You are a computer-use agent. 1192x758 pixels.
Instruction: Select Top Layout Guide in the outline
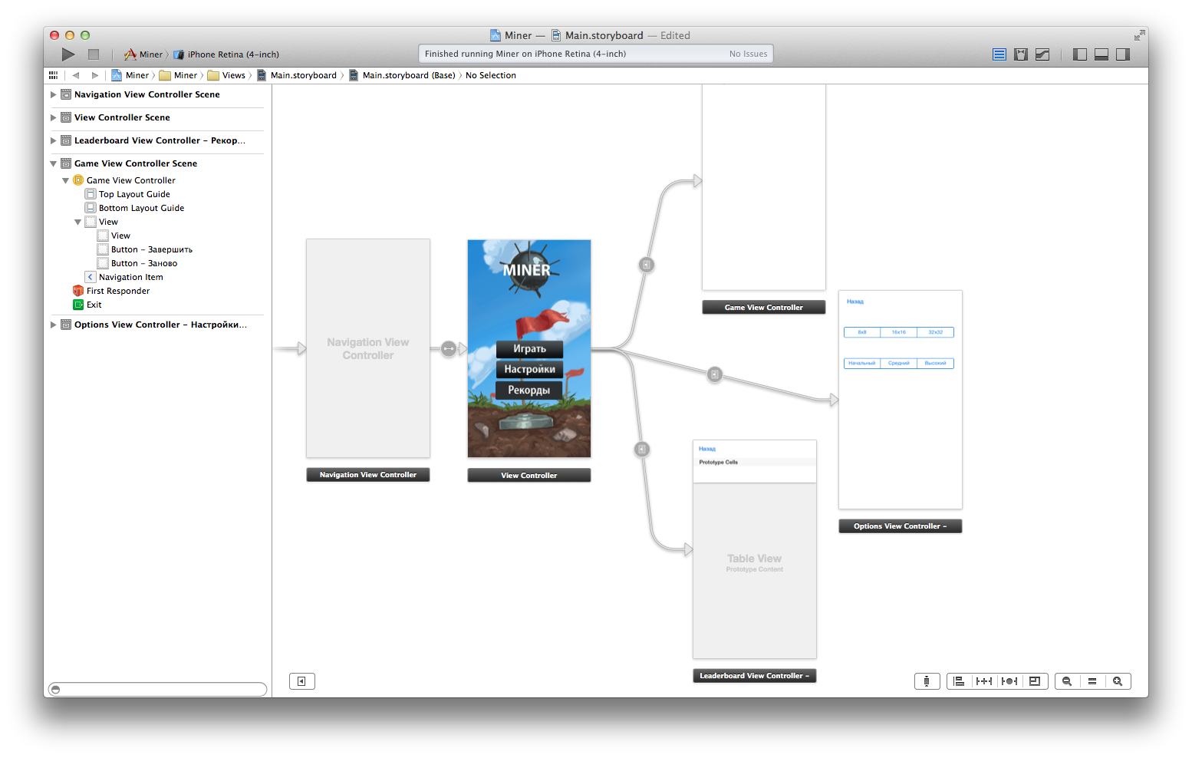[x=134, y=194]
